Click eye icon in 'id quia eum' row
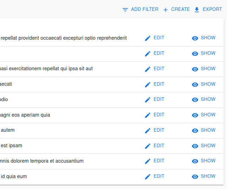 coord(195,177)
